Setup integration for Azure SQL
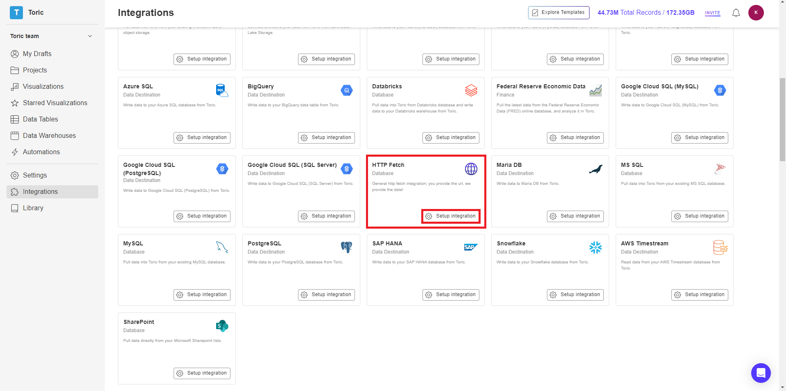Screen dimensions: 786x391 pyautogui.click(x=202, y=138)
